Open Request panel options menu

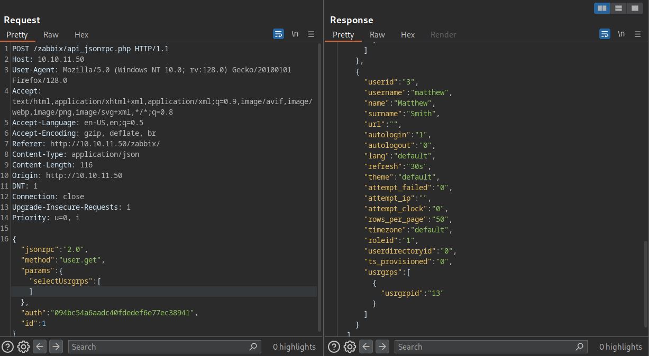[312, 34]
